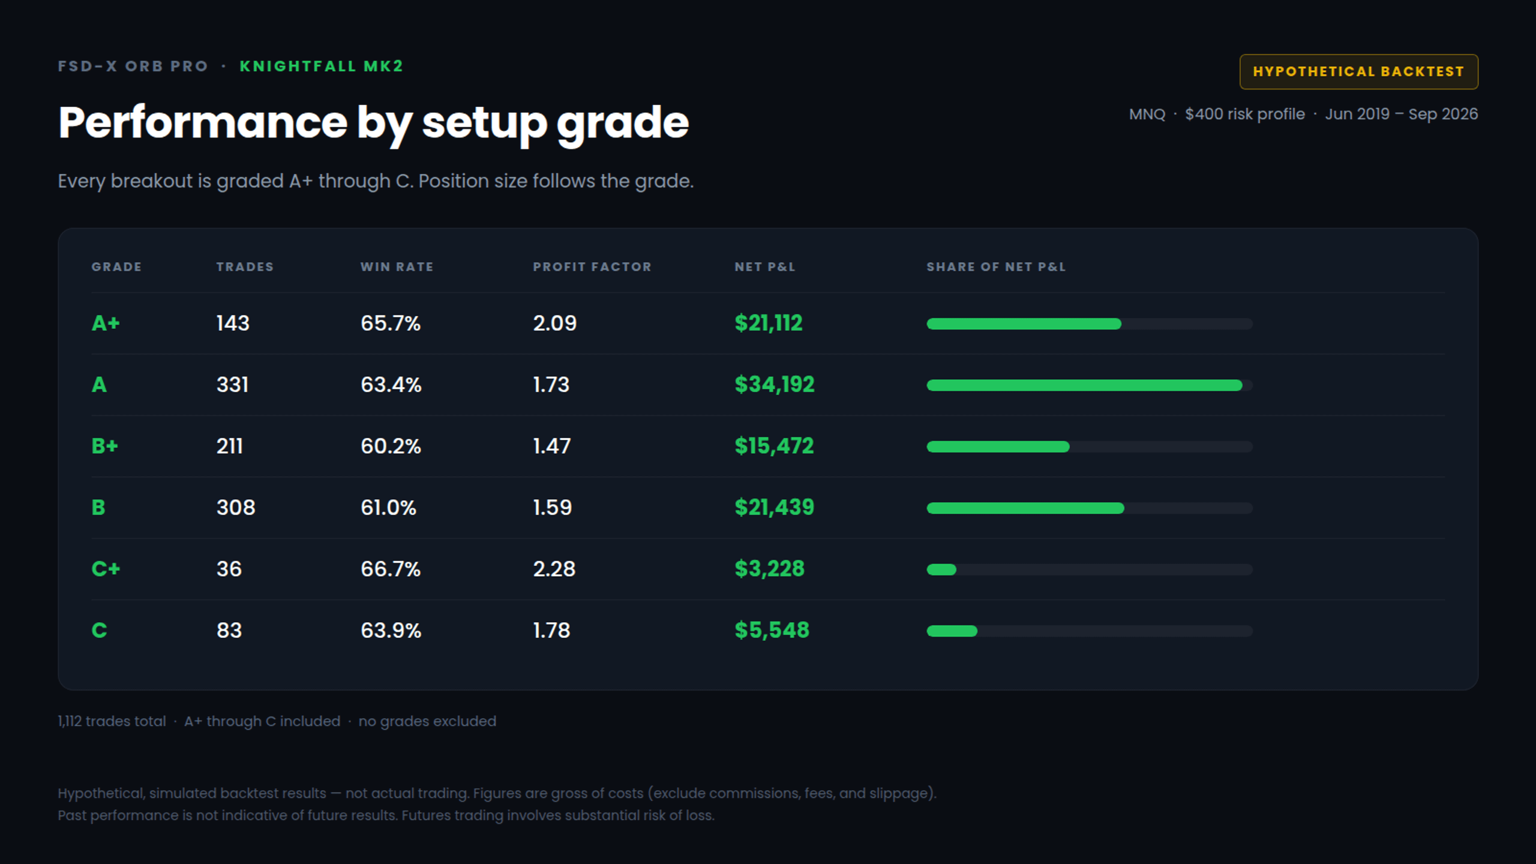
Task: Click the FSD-X ORB PRO heading
Action: (133, 66)
